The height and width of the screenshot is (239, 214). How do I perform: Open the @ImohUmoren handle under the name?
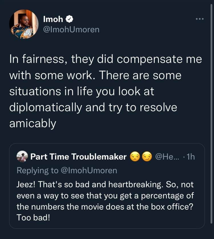tap(71, 29)
